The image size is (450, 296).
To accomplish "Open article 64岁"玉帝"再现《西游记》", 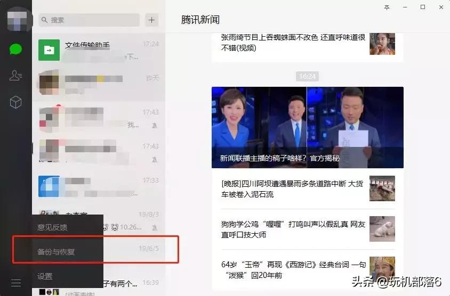I will tap(293, 269).
